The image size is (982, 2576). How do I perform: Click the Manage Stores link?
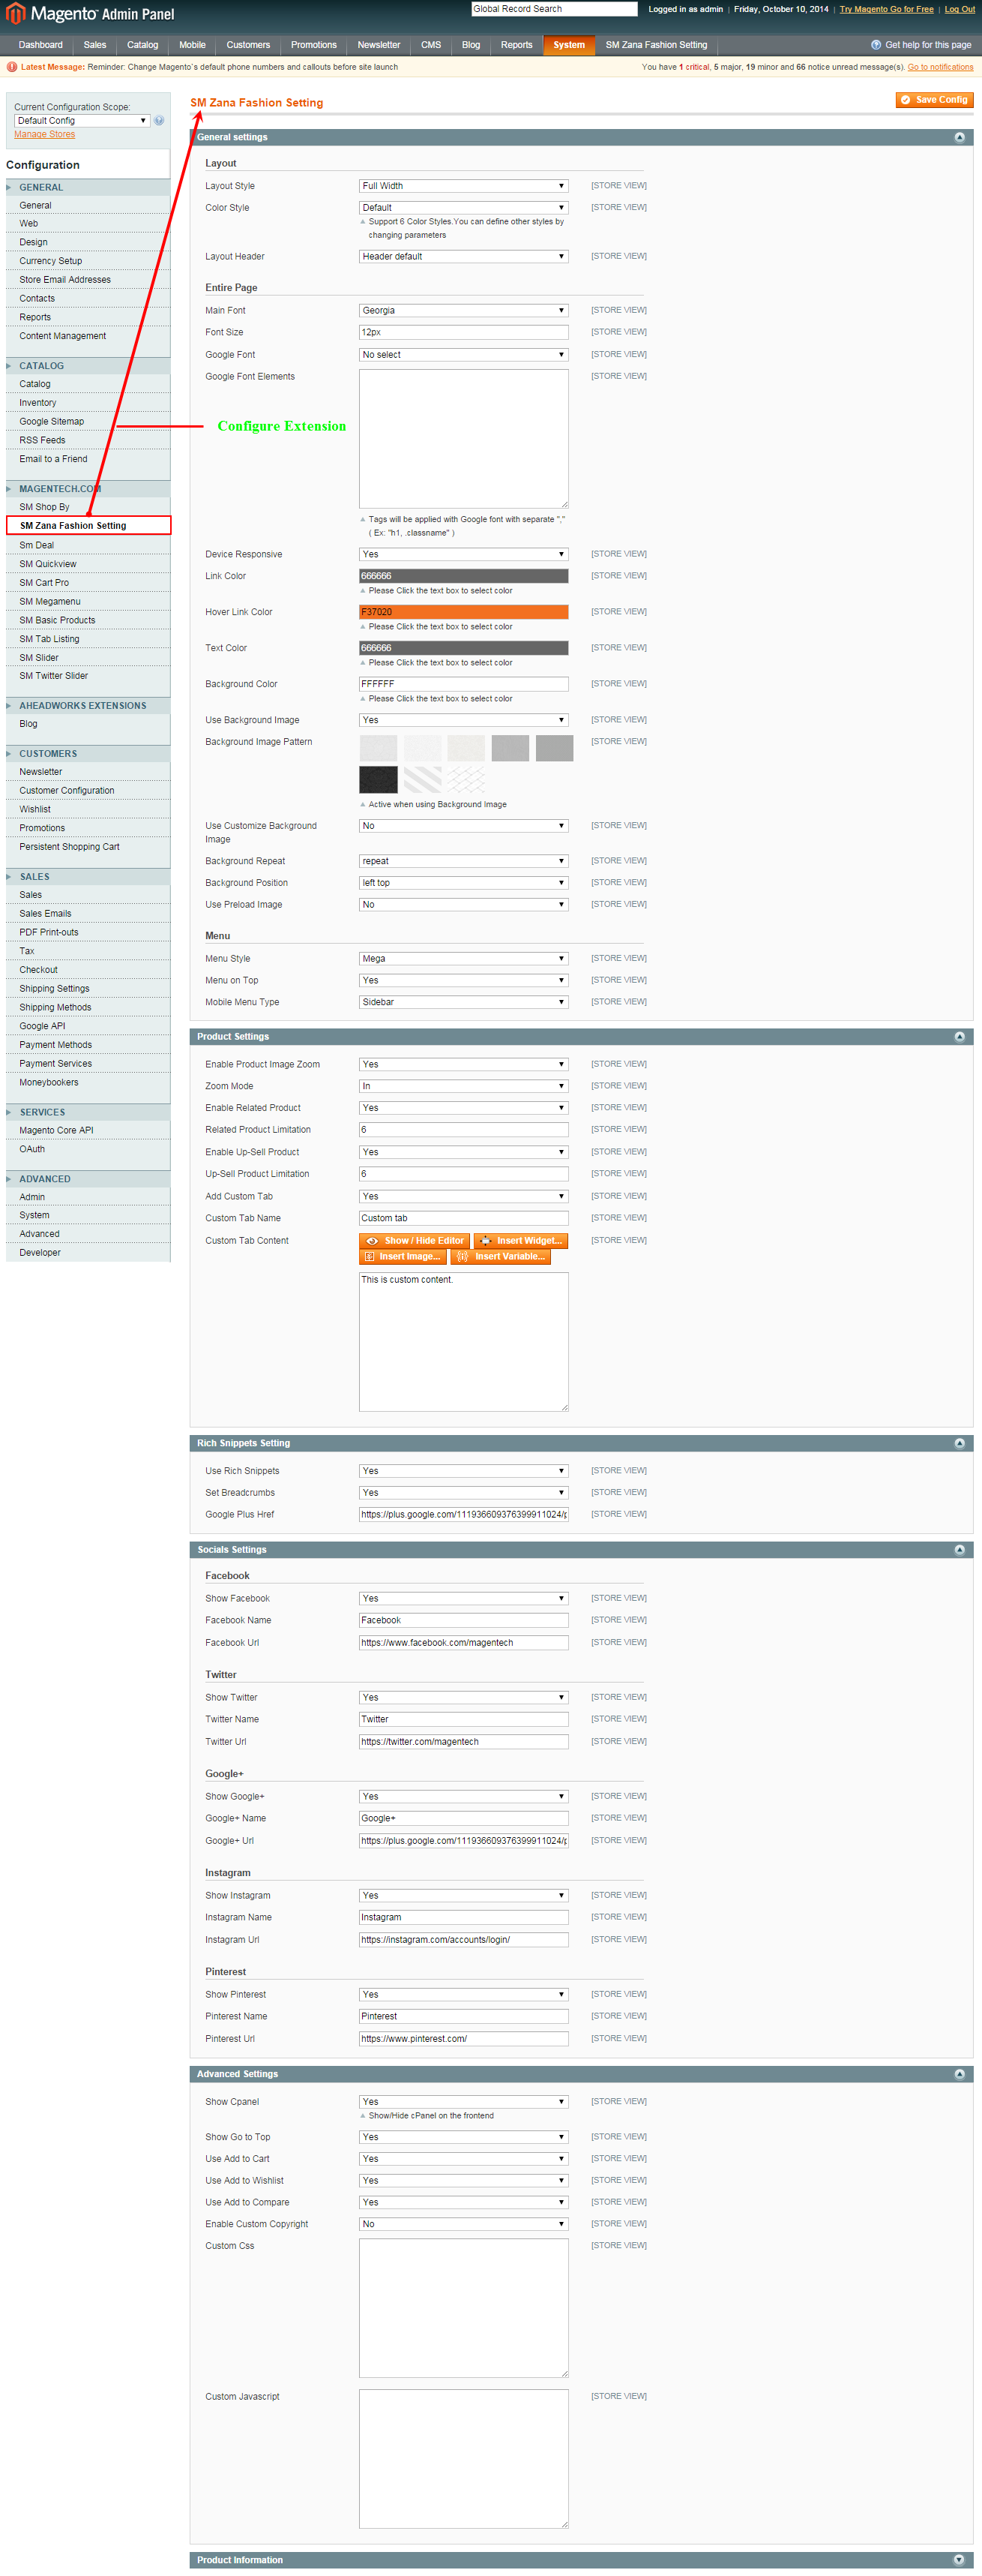coord(44,134)
